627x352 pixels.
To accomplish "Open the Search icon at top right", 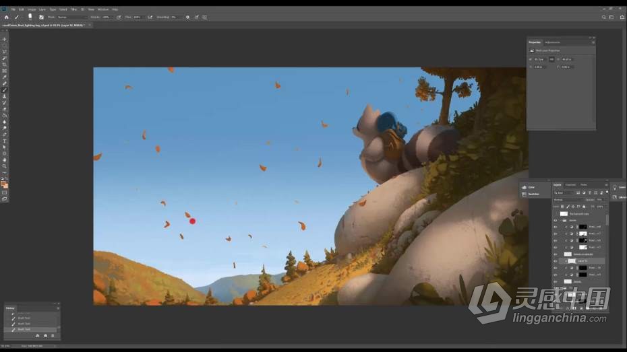I will [x=603, y=17].
